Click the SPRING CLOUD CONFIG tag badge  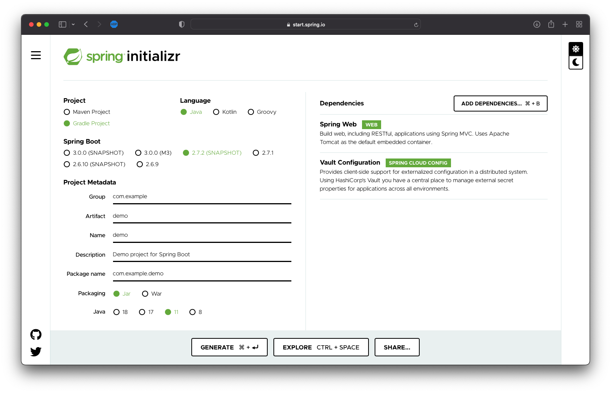click(418, 163)
